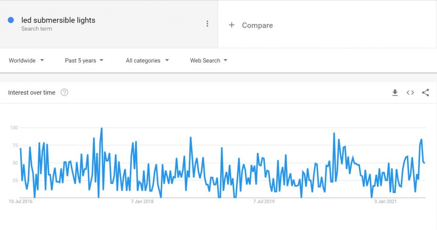Edit the led submersible lights term
Viewport: 437px width, 230px height.
pyautogui.click(x=58, y=20)
